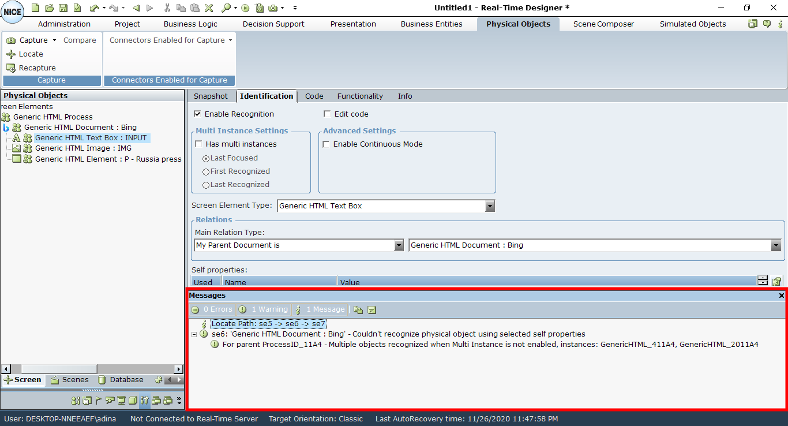Uncheck the Enable Recognition checkbox
Screen dimensions: 788x426
198,114
